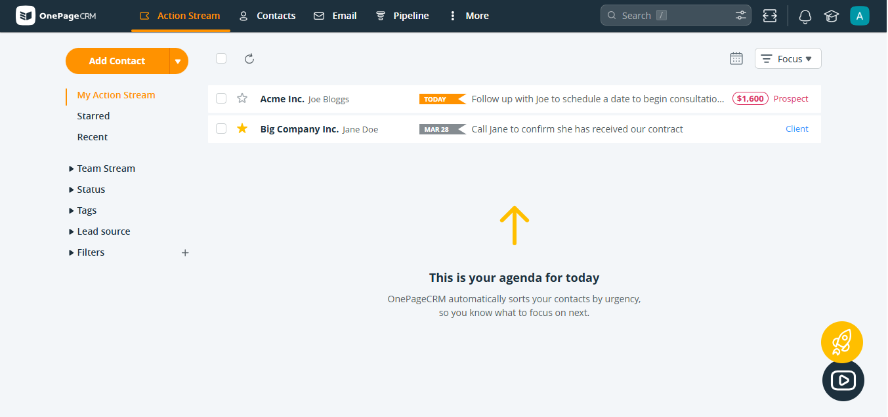Open the Focus view dropdown
Screen dimensions: 888x417
point(788,58)
